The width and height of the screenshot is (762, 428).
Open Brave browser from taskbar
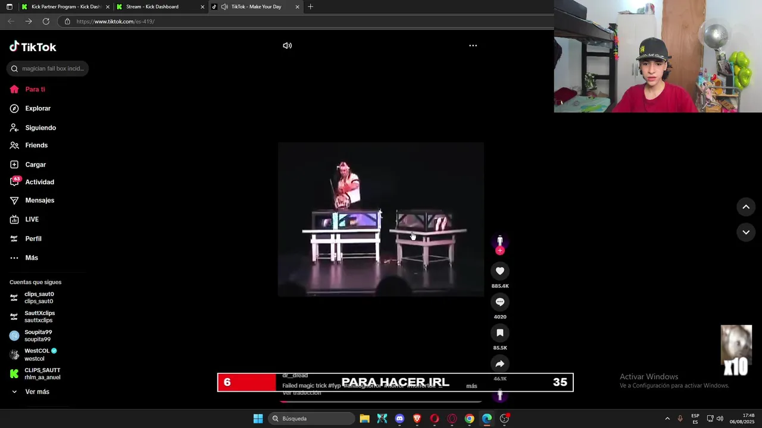[417, 418]
